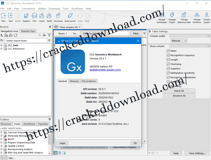This screenshot has width=211, height=160.
Task: Toggle the Name column checkbox
Action: coord(168,51)
